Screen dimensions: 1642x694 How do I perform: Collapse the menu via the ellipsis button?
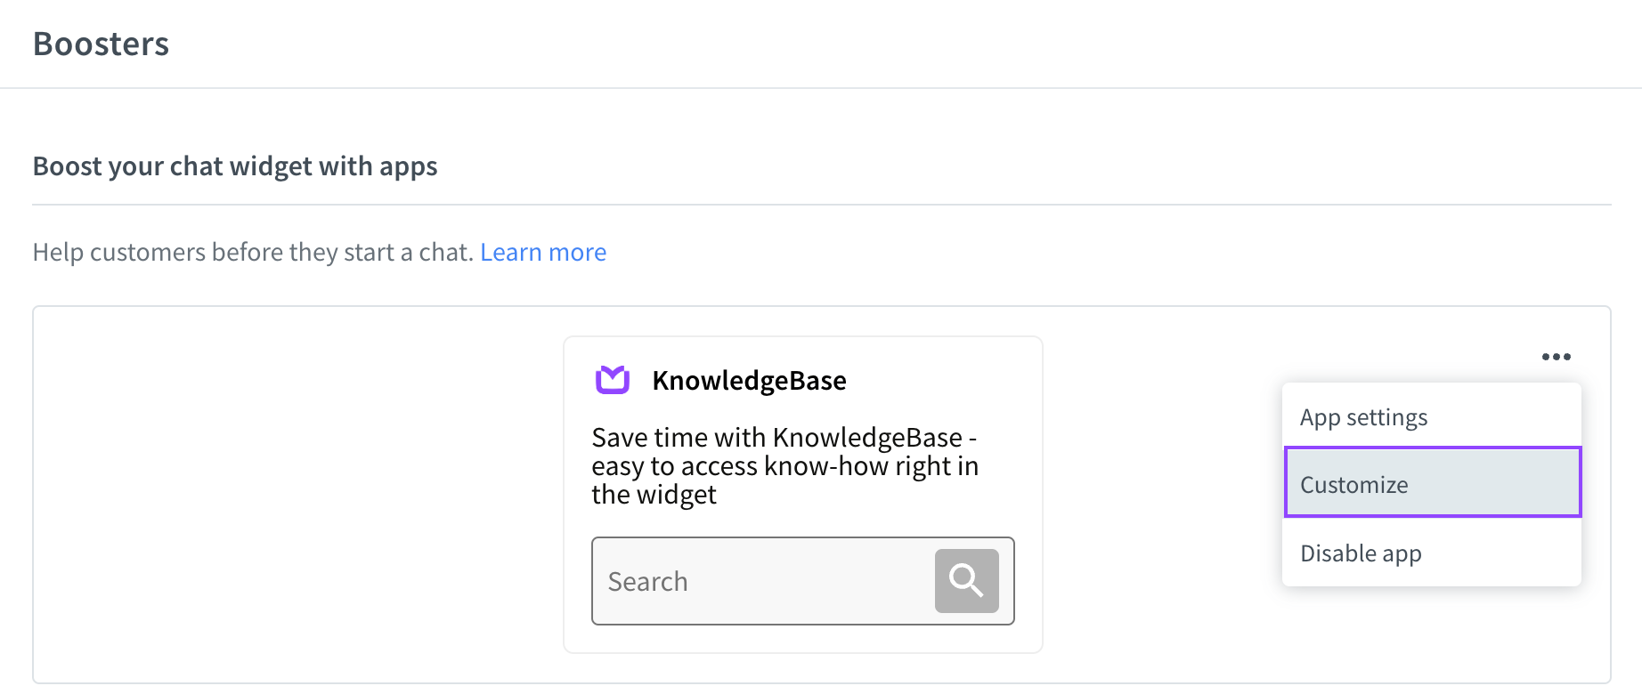1557,357
